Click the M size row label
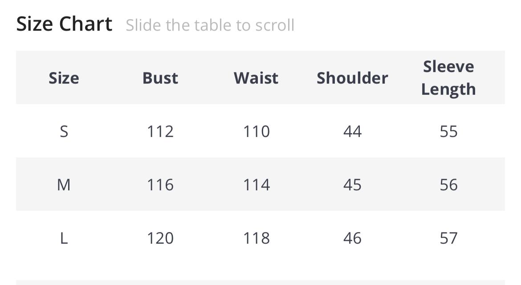 tap(64, 185)
